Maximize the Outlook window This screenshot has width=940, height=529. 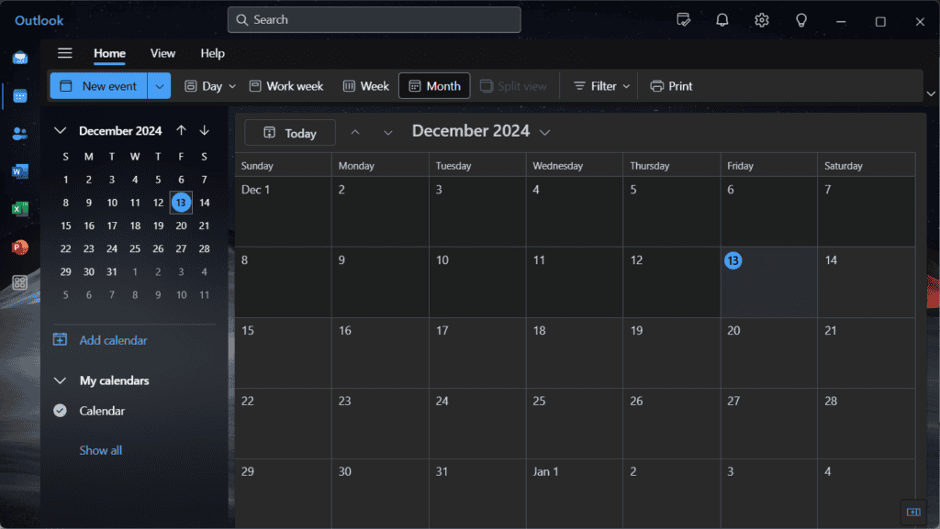[x=880, y=21]
